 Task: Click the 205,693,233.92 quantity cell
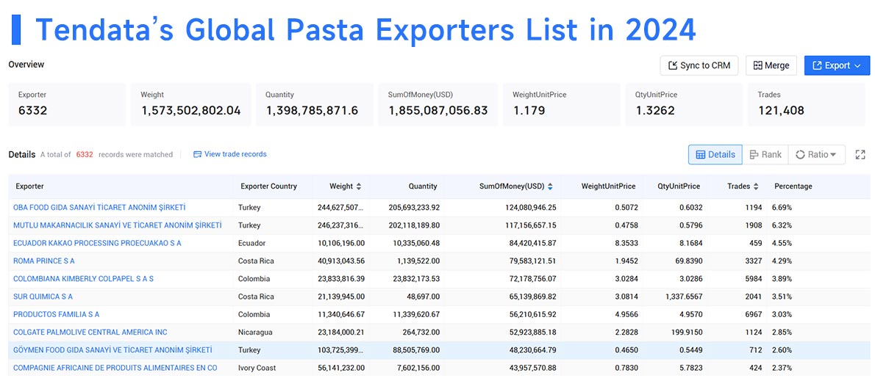click(414, 207)
